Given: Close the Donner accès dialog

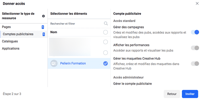Looking at the screenshot, I should click(x=197, y=4).
